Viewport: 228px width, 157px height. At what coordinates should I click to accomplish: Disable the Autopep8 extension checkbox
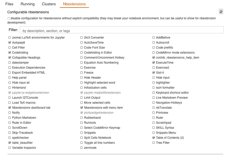(10, 43)
